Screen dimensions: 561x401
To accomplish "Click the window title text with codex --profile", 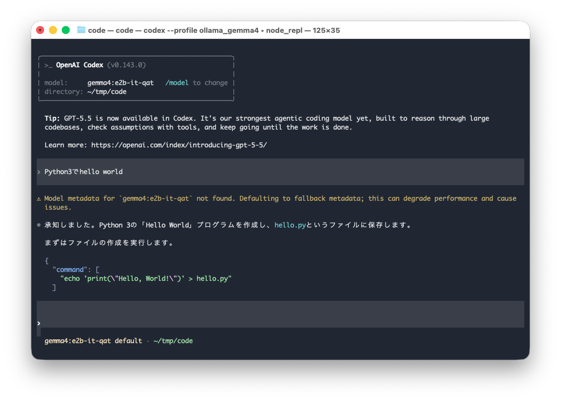I will click(214, 31).
